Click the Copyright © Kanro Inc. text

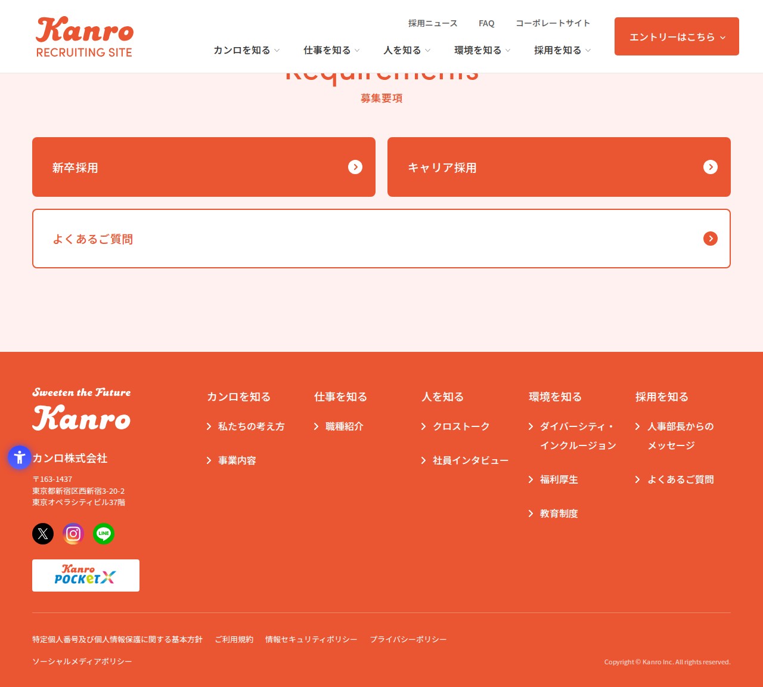coord(667,662)
